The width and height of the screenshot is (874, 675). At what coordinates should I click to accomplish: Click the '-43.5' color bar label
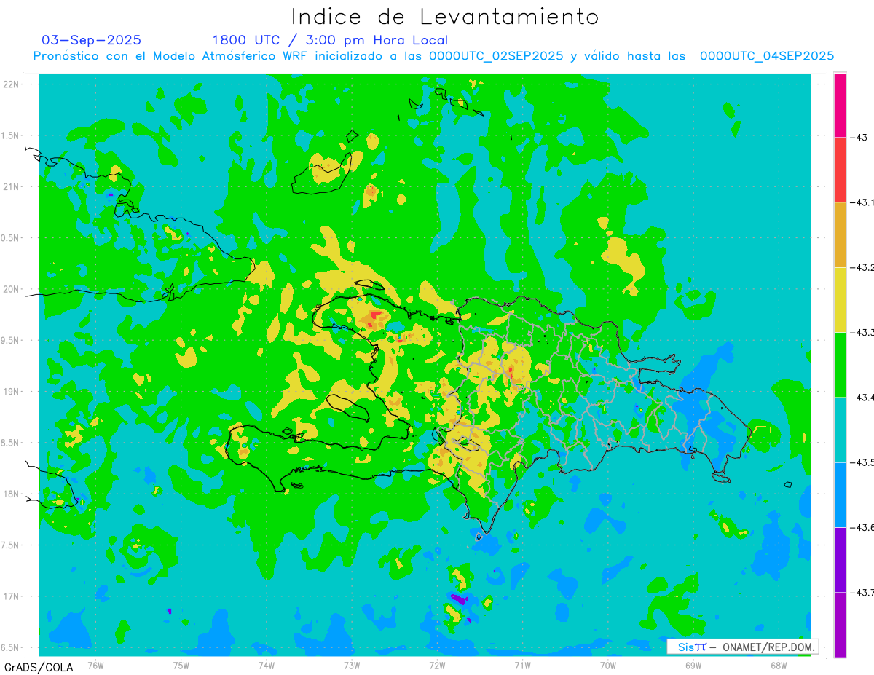(862, 462)
